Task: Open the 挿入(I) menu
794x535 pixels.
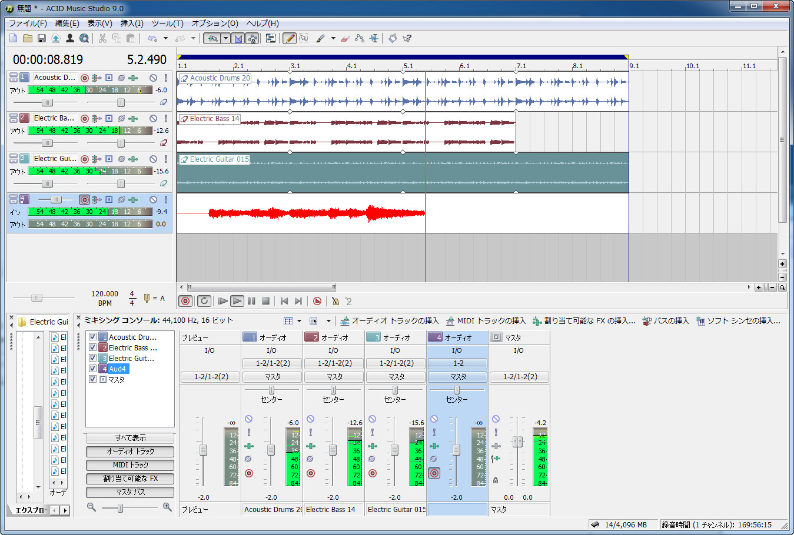Action: coord(132,24)
